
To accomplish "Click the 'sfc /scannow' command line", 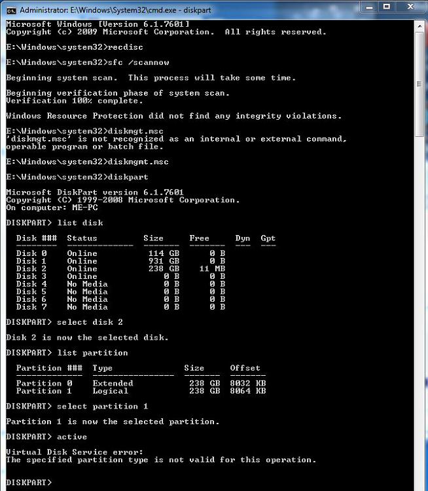I will (88, 62).
